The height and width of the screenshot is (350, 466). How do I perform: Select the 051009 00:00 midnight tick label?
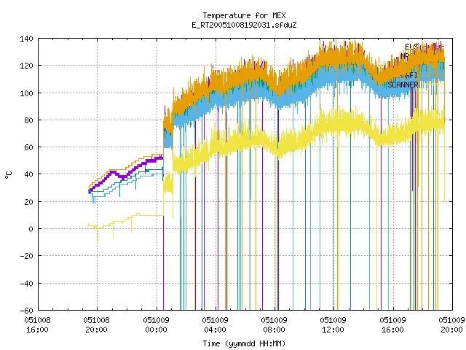[156, 325]
